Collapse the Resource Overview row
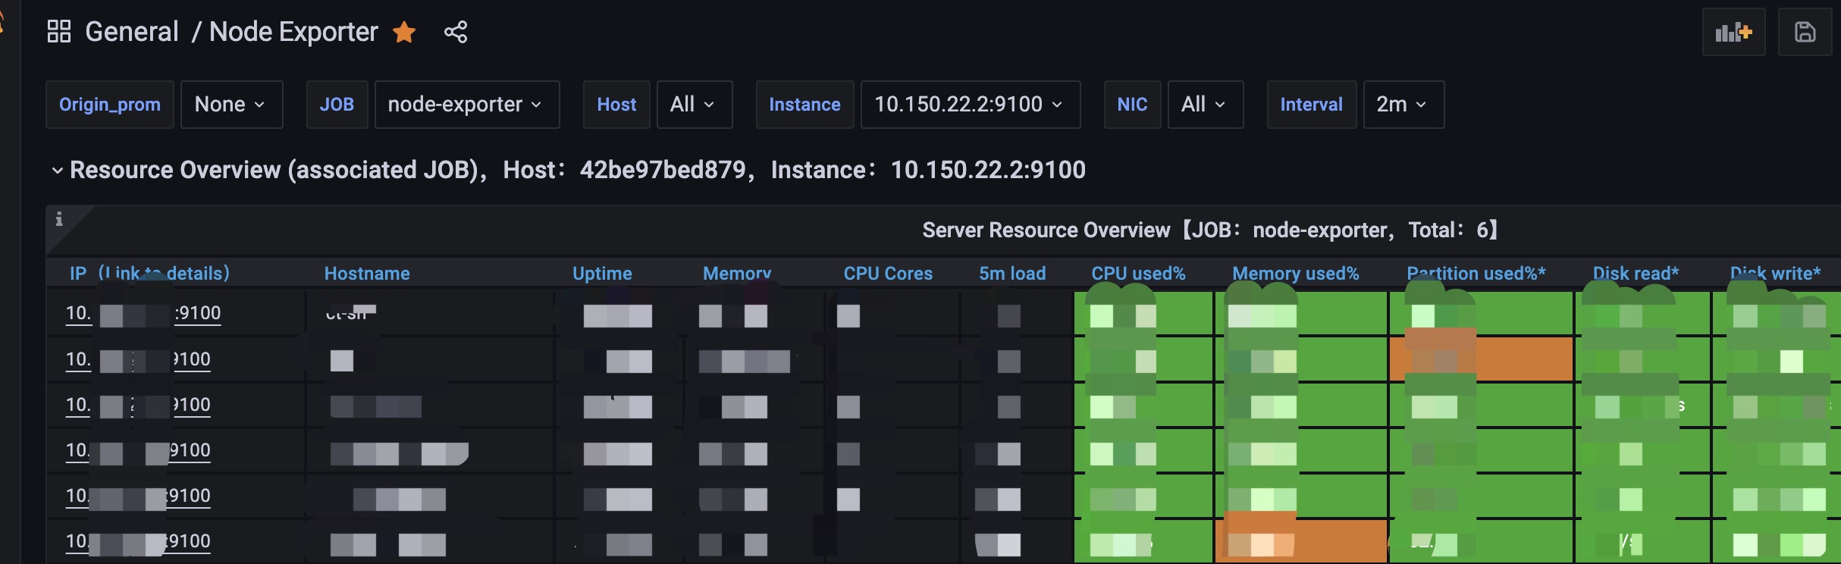 point(58,171)
